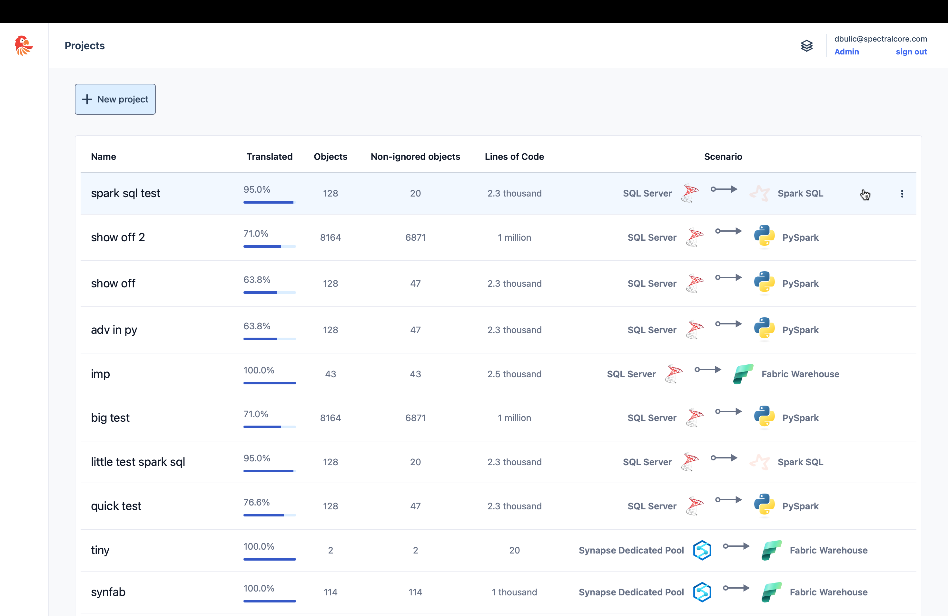Screen dimensions: 948x616
Task: Sort by Translated column header
Action: tap(269, 156)
